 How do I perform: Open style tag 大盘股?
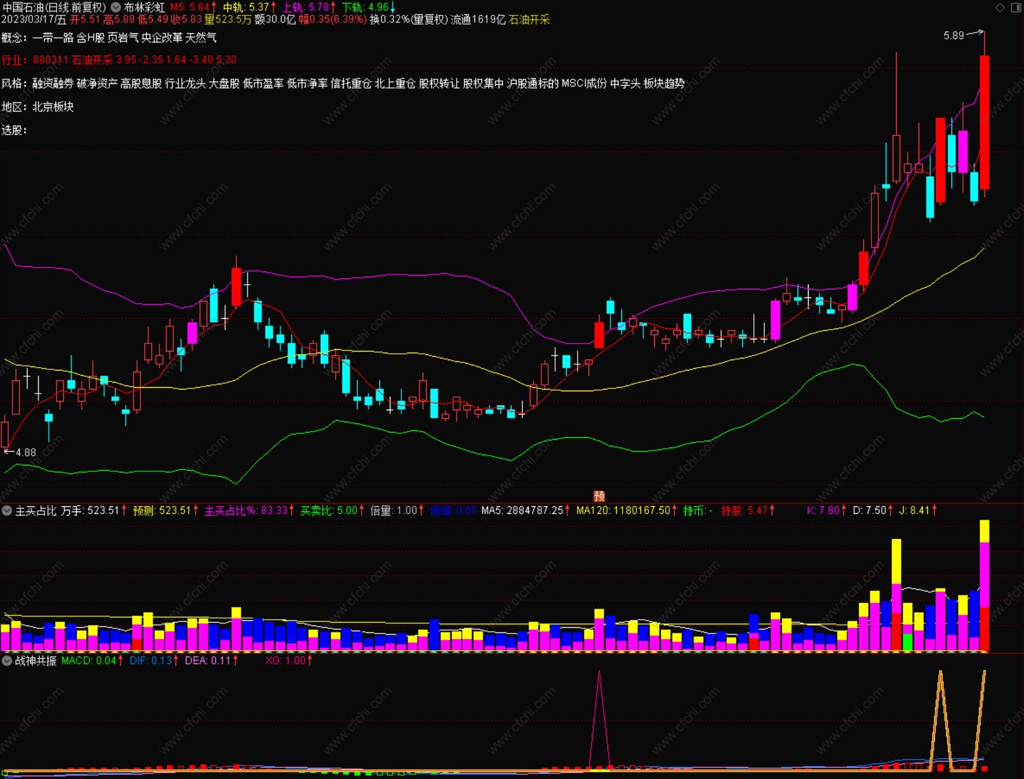(224, 83)
